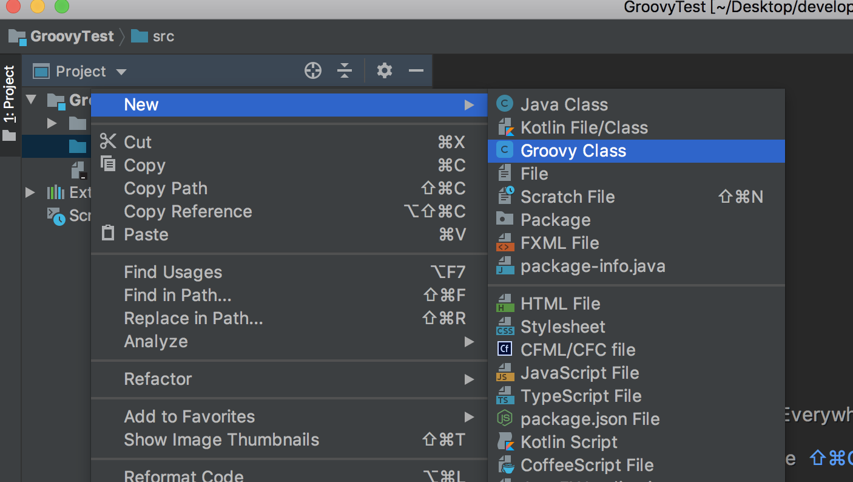853x482 pixels.
Task: Click the Collapse All icon in Project panel
Action: [x=345, y=71]
